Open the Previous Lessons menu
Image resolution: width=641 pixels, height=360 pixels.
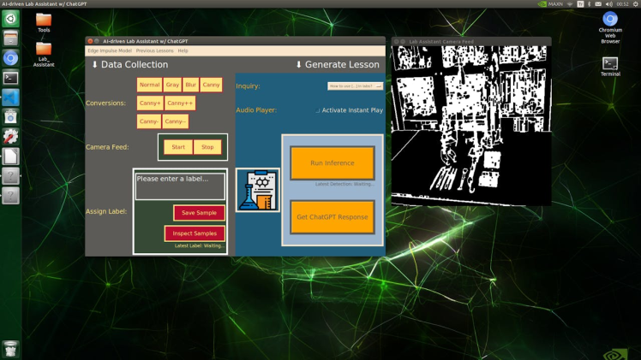pos(154,50)
